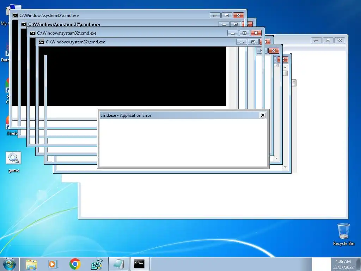The height and width of the screenshot is (271, 361).
Task: Minimize the rearmost cmd window
Action: click(215, 16)
